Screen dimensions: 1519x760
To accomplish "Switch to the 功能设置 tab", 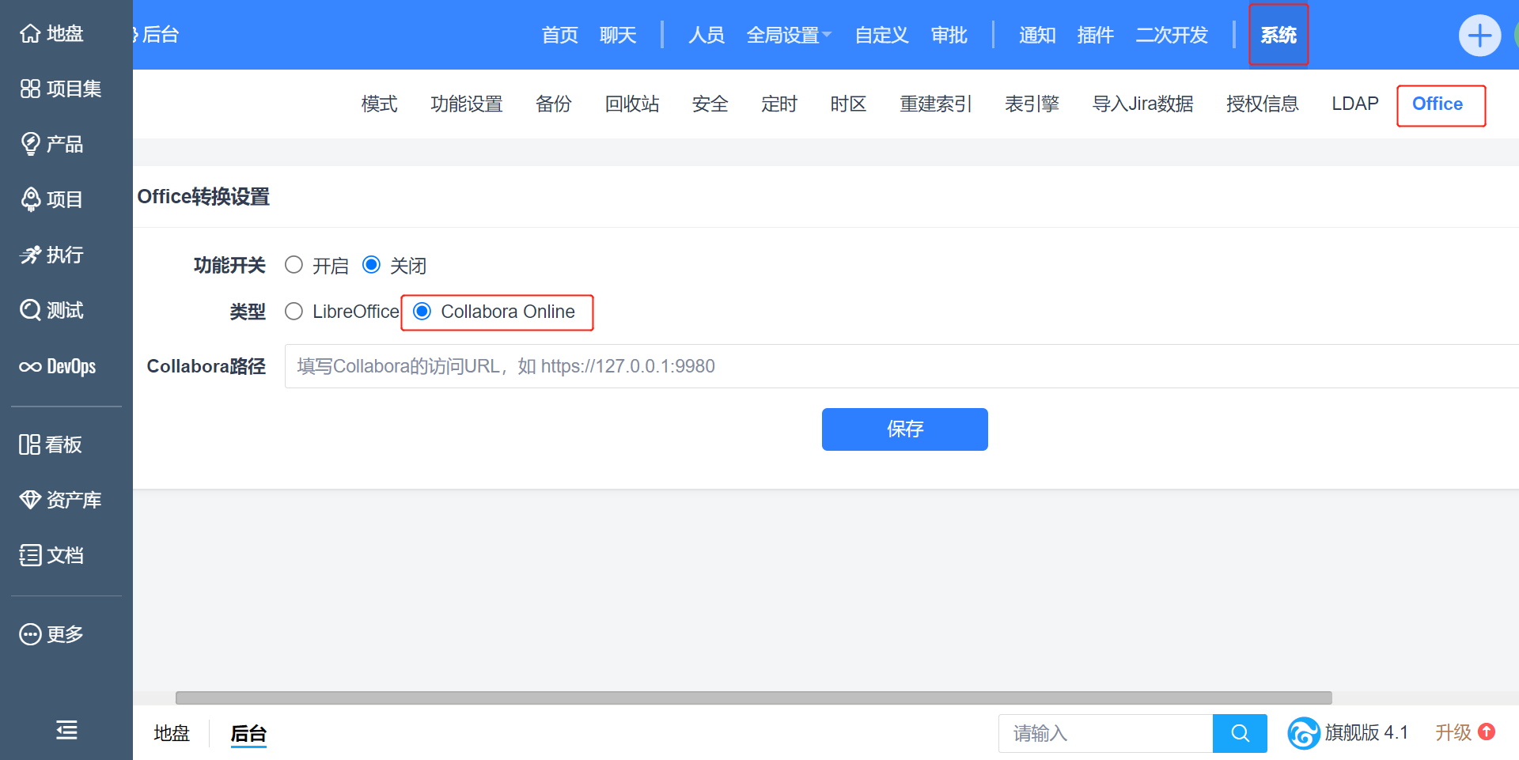I will (467, 104).
